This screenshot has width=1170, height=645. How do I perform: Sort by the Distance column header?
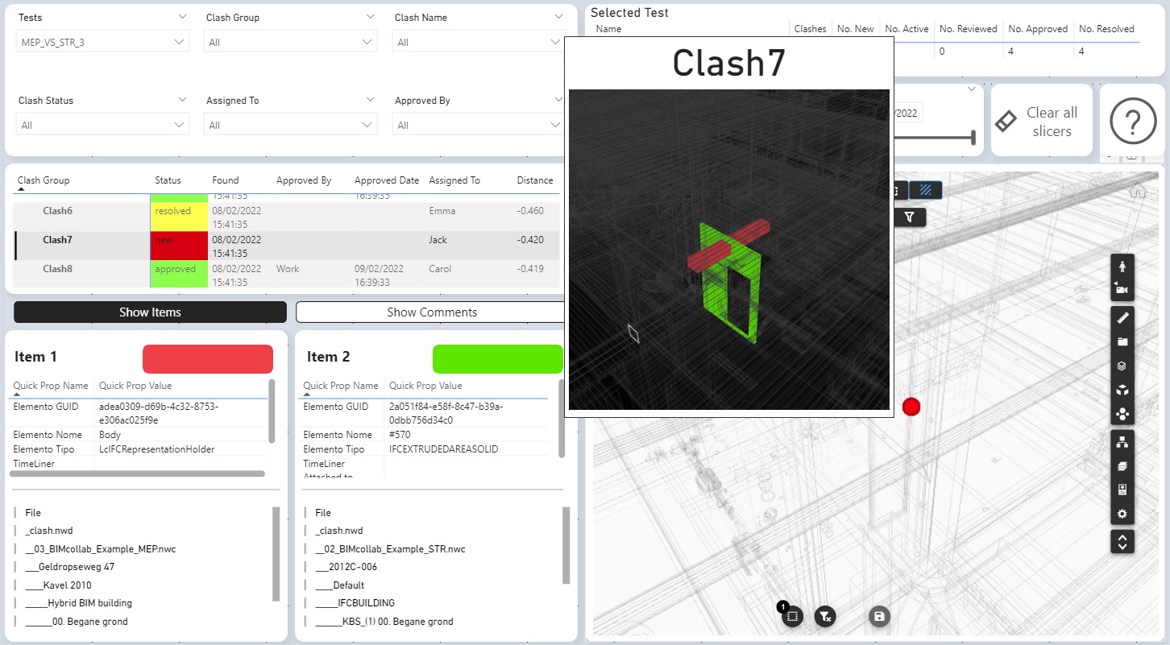click(x=535, y=180)
